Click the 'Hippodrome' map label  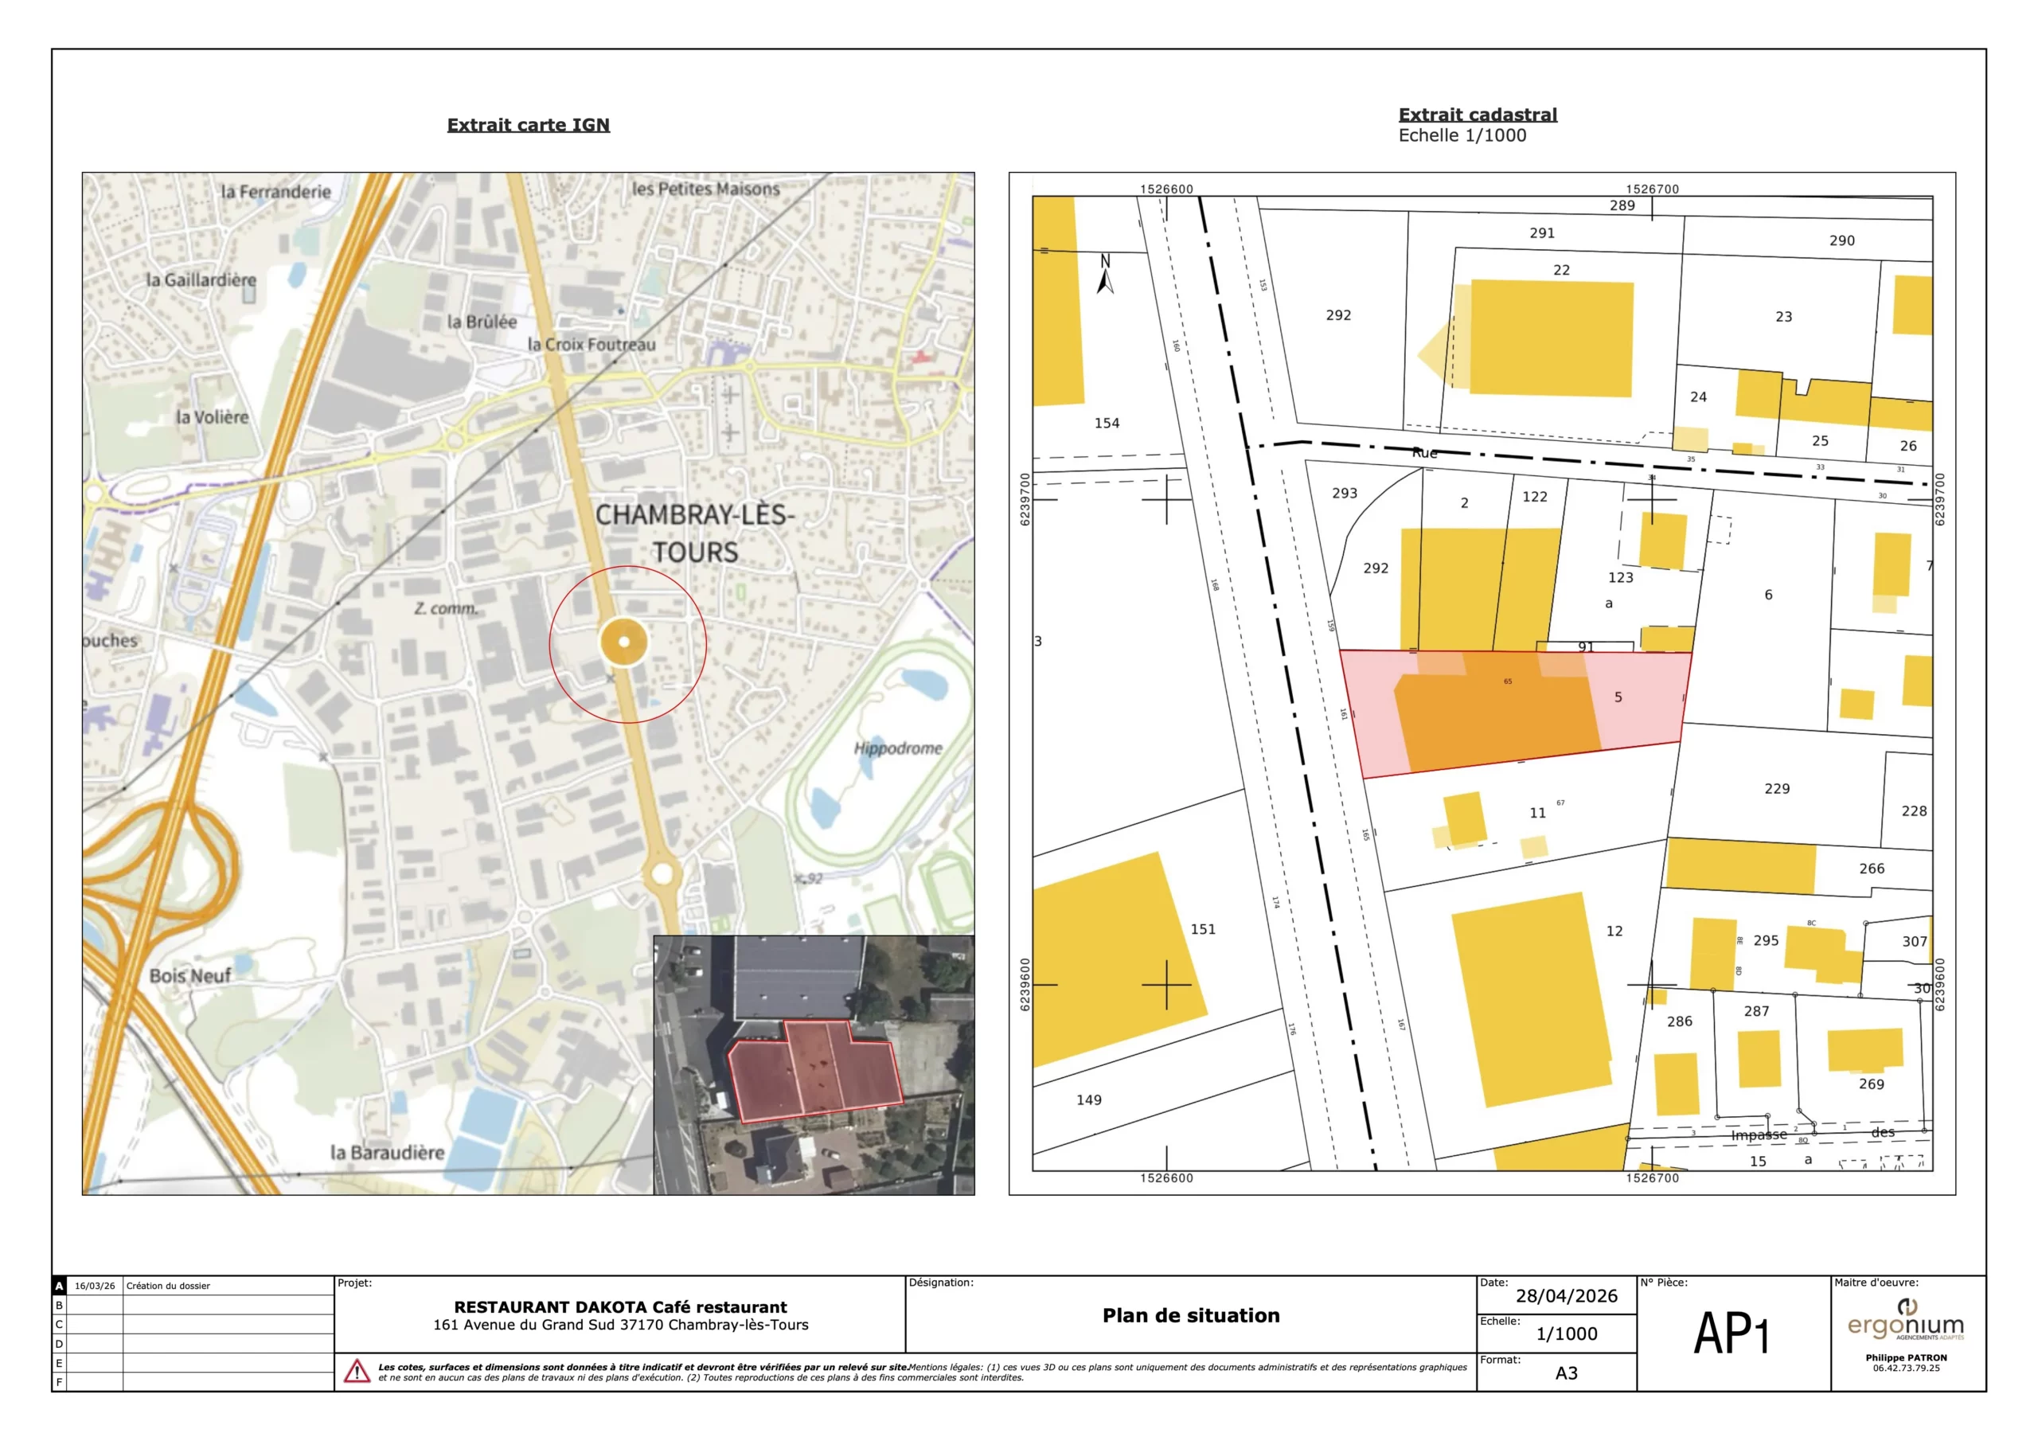(898, 748)
